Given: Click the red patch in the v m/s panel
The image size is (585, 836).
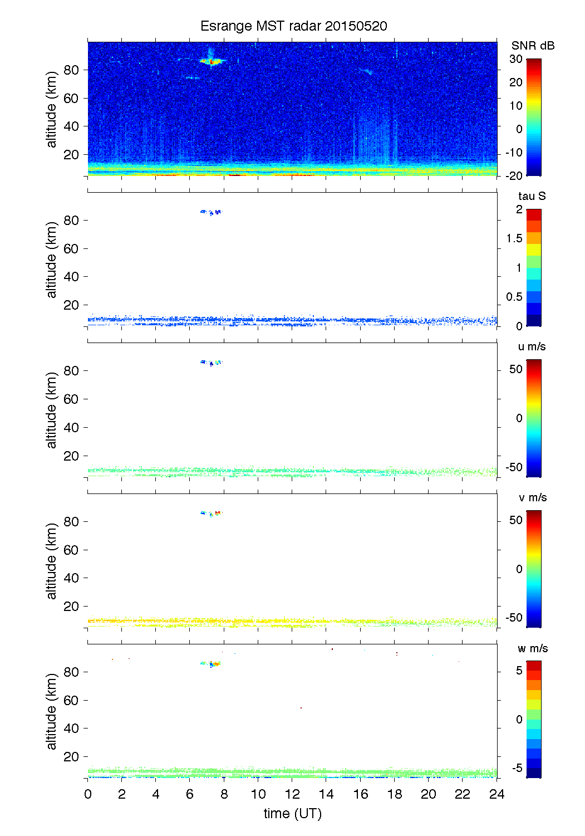Looking at the screenshot, I should click(218, 512).
